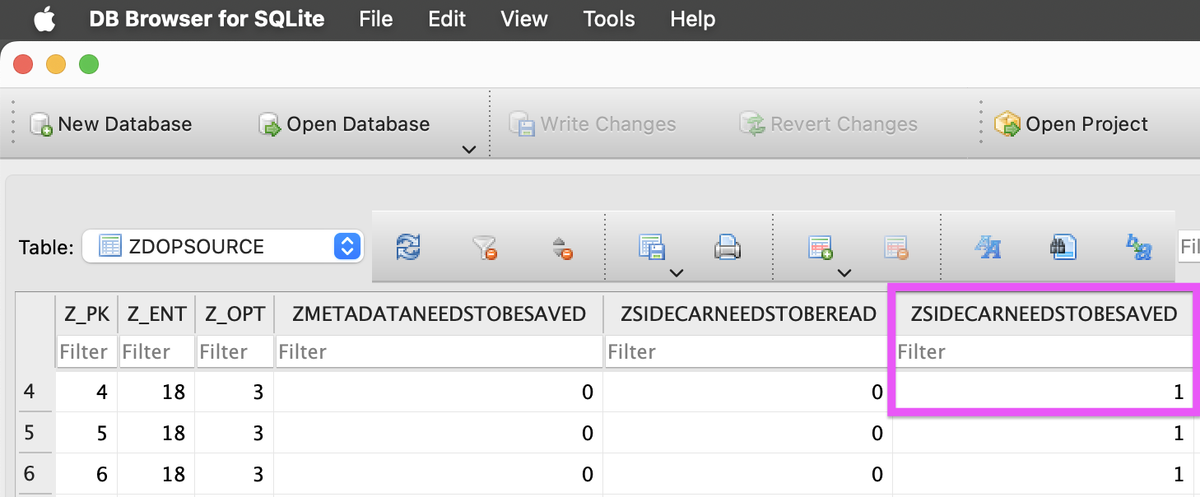Screen dimensions: 1200x497
Task: Print the table using printer icon
Action: point(727,246)
